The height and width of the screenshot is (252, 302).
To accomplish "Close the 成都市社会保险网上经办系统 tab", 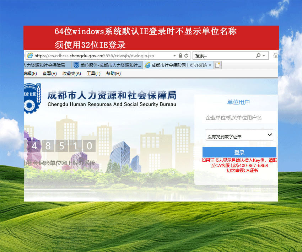I will pyautogui.click(x=210, y=65).
